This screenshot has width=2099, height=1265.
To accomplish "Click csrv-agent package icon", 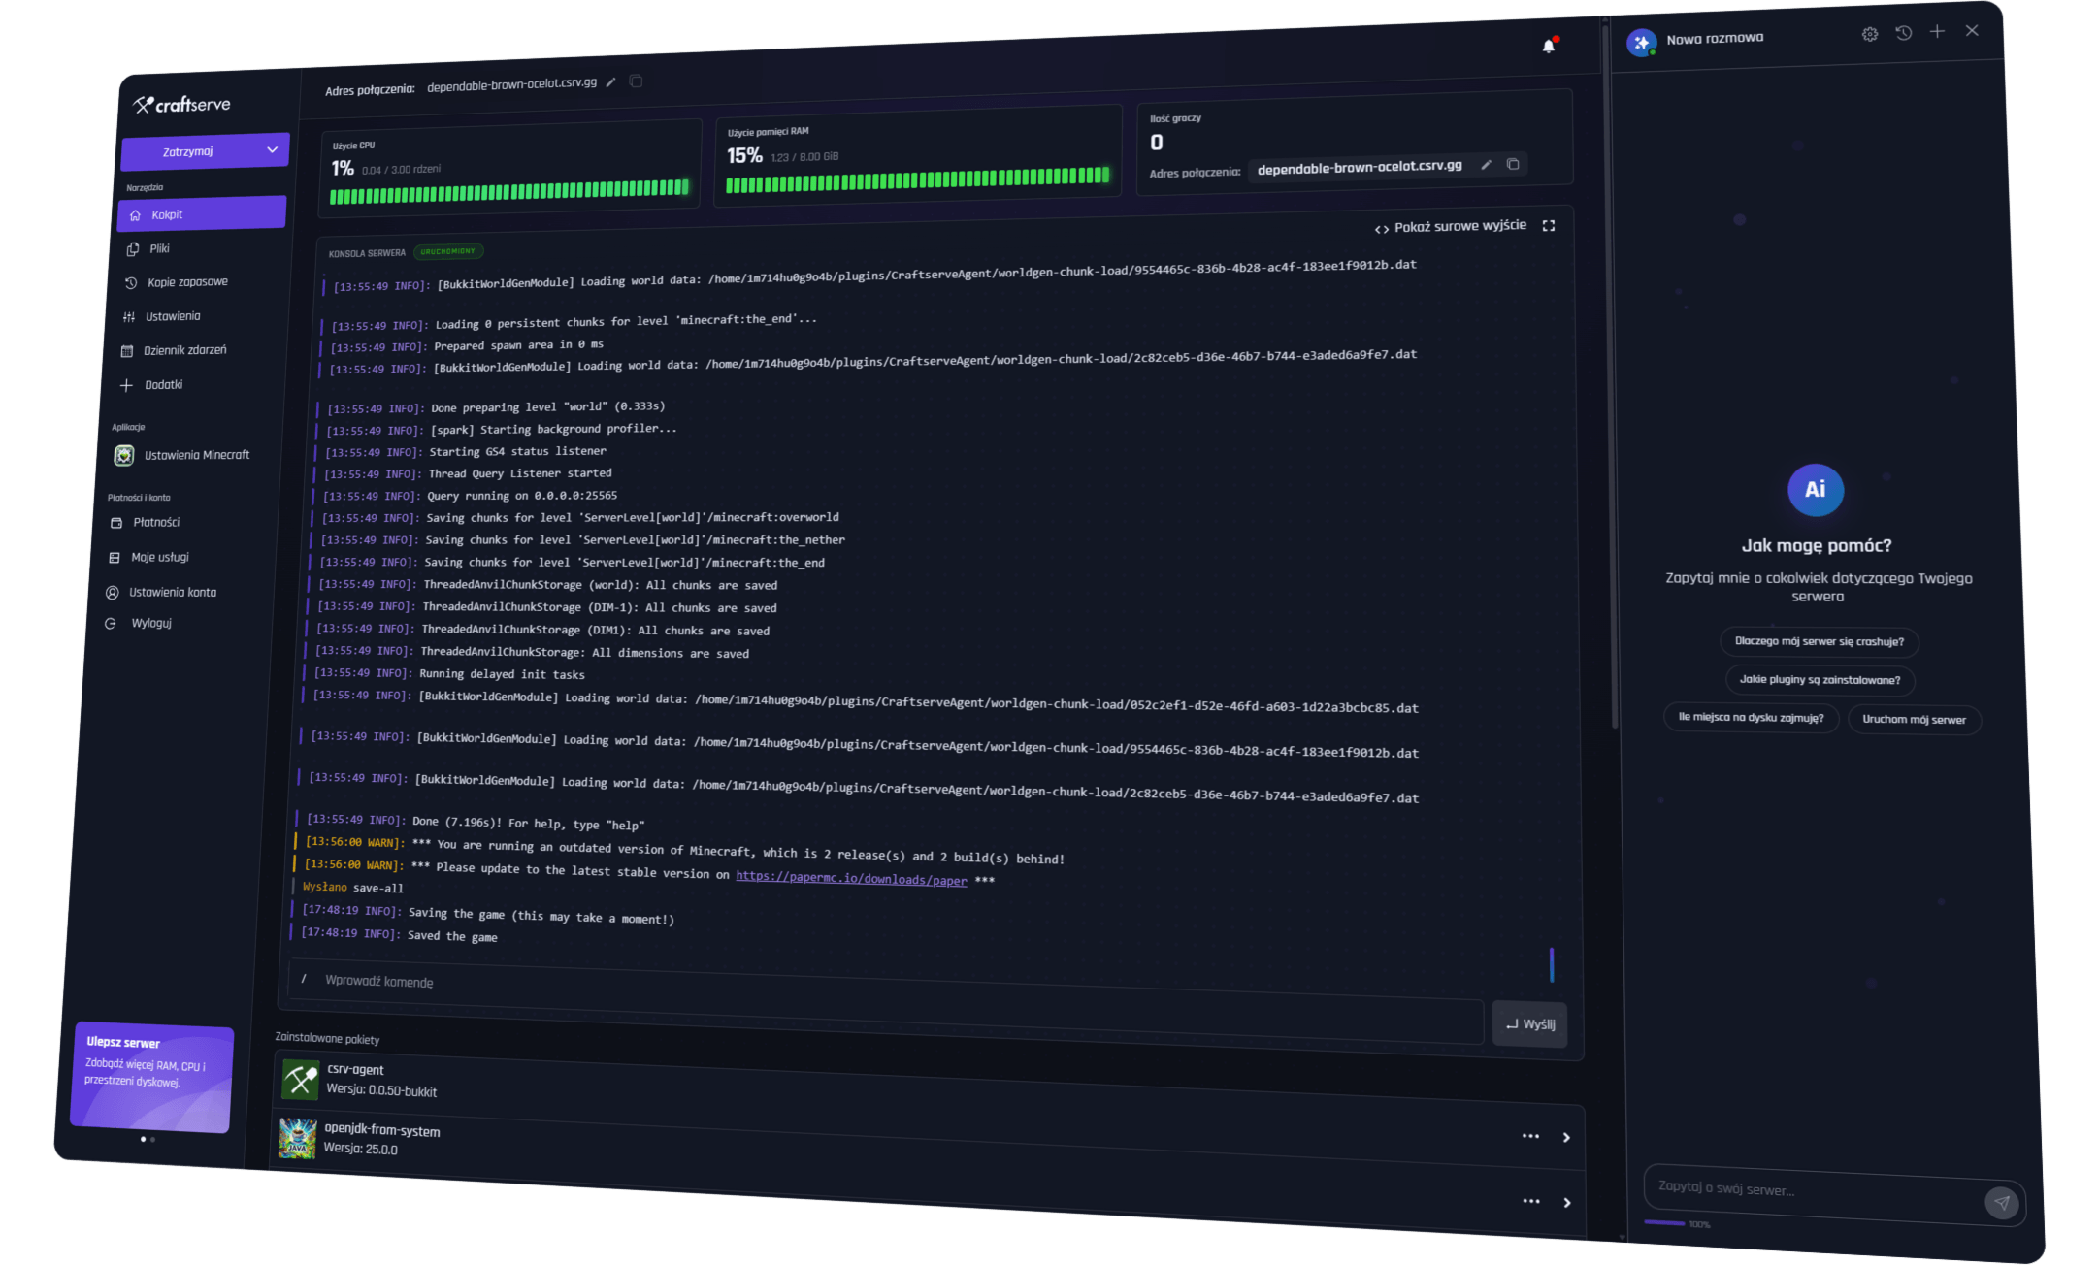I will pyautogui.click(x=300, y=1079).
